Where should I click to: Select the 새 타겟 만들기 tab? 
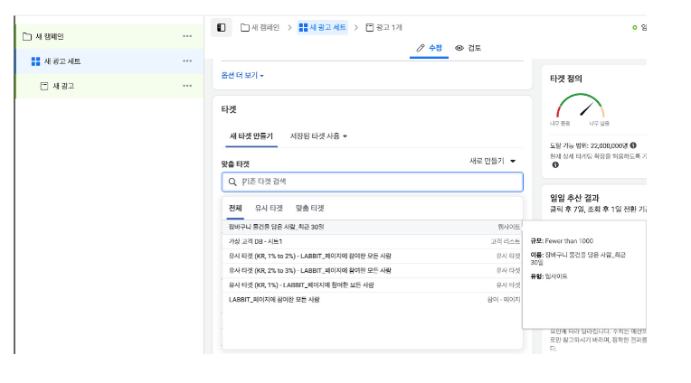pyautogui.click(x=251, y=136)
